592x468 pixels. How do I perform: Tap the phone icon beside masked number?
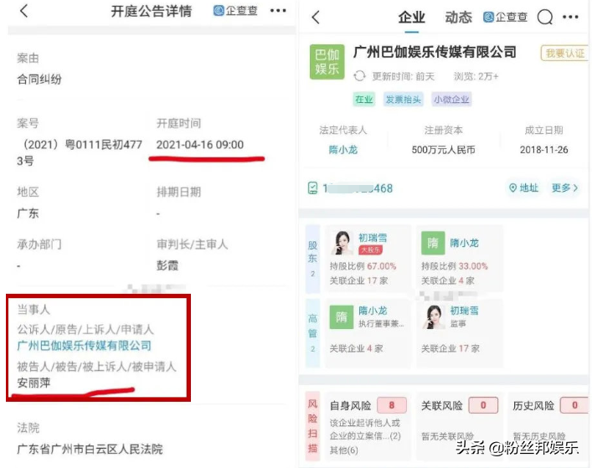[x=312, y=188]
